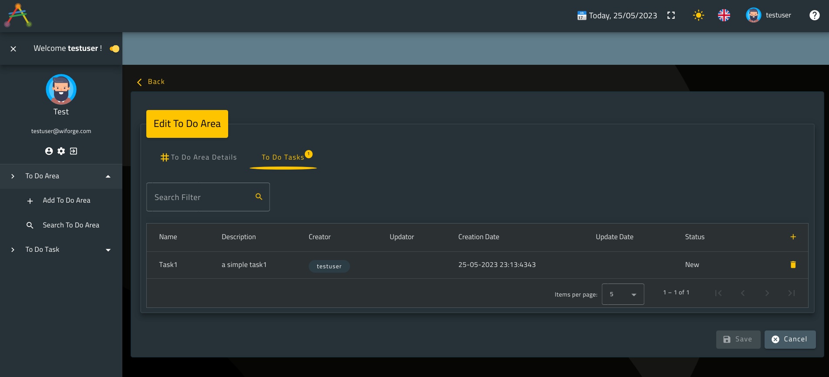829x377 pixels.
Task: Go to last page of table
Action: point(792,293)
